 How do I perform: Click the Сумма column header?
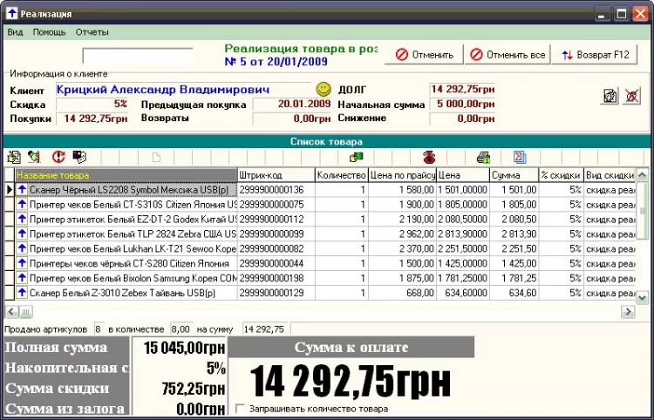(514, 175)
